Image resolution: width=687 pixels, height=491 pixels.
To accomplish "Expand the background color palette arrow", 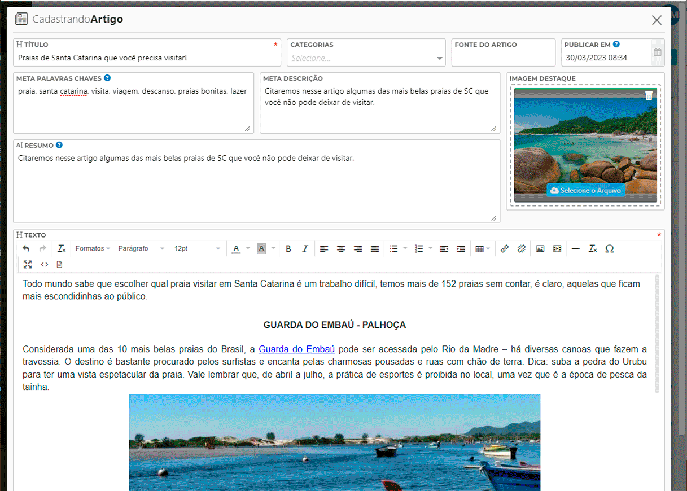I will (273, 248).
